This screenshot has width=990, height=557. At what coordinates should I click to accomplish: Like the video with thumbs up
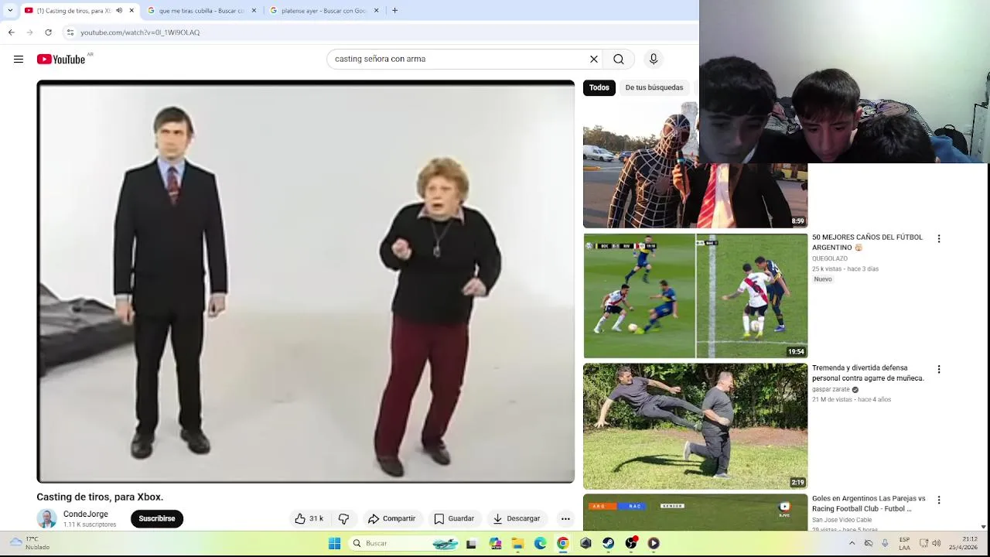(309, 518)
